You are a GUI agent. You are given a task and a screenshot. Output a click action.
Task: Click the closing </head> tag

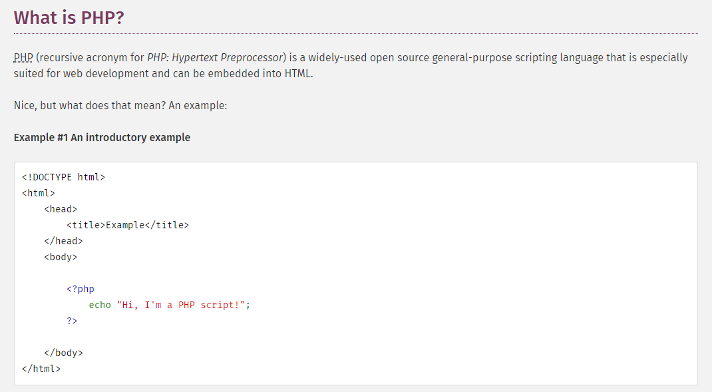point(63,240)
